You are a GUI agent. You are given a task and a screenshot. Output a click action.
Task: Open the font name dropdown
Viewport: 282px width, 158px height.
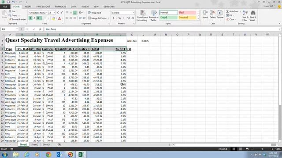point(47,13)
